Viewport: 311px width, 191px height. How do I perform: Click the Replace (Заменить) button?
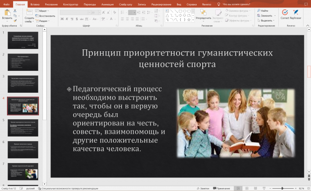264,15
